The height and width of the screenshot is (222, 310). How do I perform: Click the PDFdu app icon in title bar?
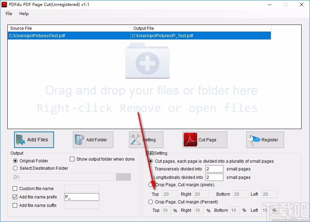tap(5, 5)
